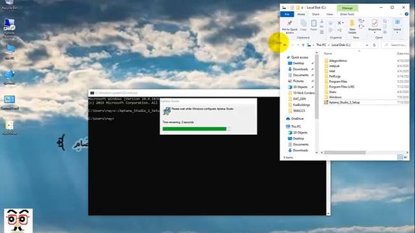Click the command prompt scrollbar down arrow
The height and width of the screenshot is (233, 415).
click(328, 214)
